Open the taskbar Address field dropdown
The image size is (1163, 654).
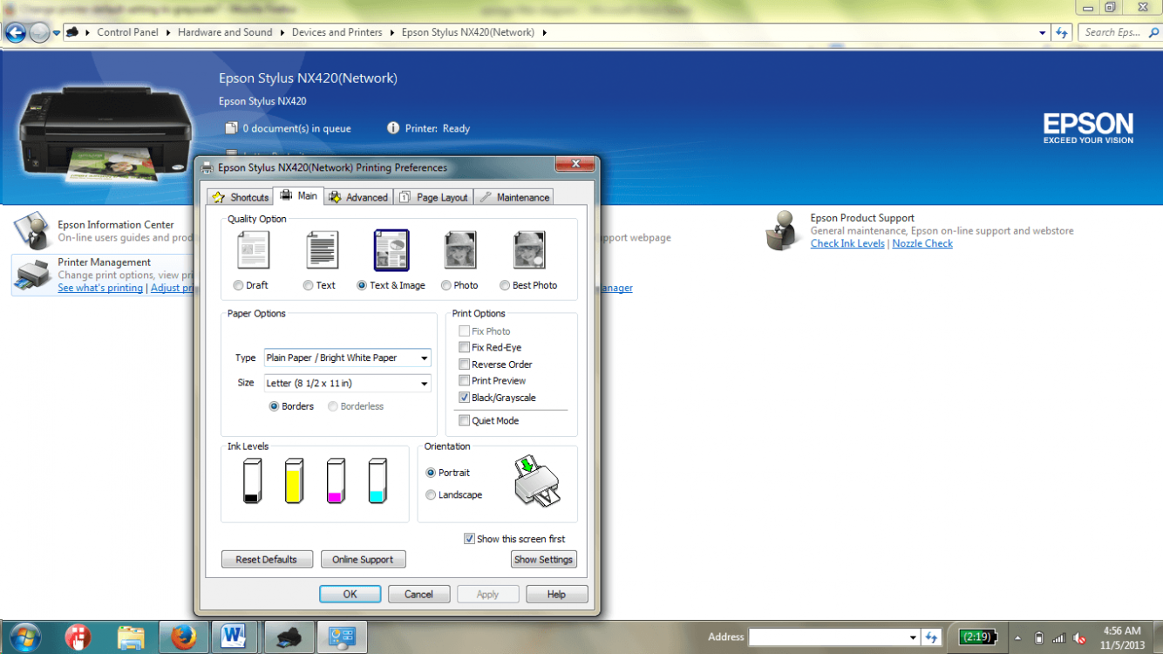pos(913,637)
